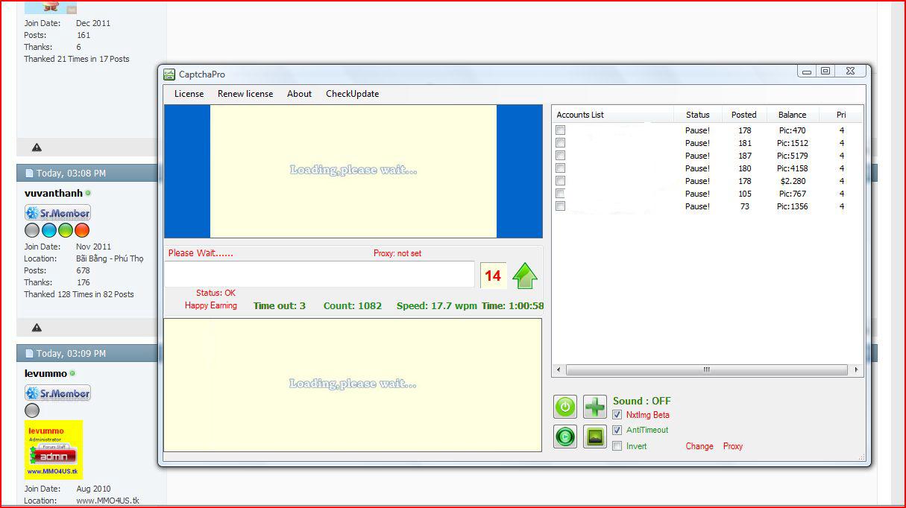The width and height of the screenshot is (906, 508).
Task: Click the Change link near Proxy
Action: pyautogui.click(x=699, y=446)
